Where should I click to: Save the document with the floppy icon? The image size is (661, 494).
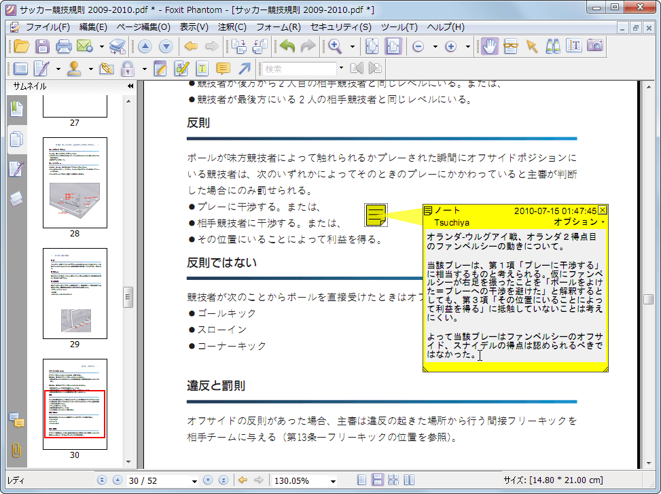click(42, 46)
